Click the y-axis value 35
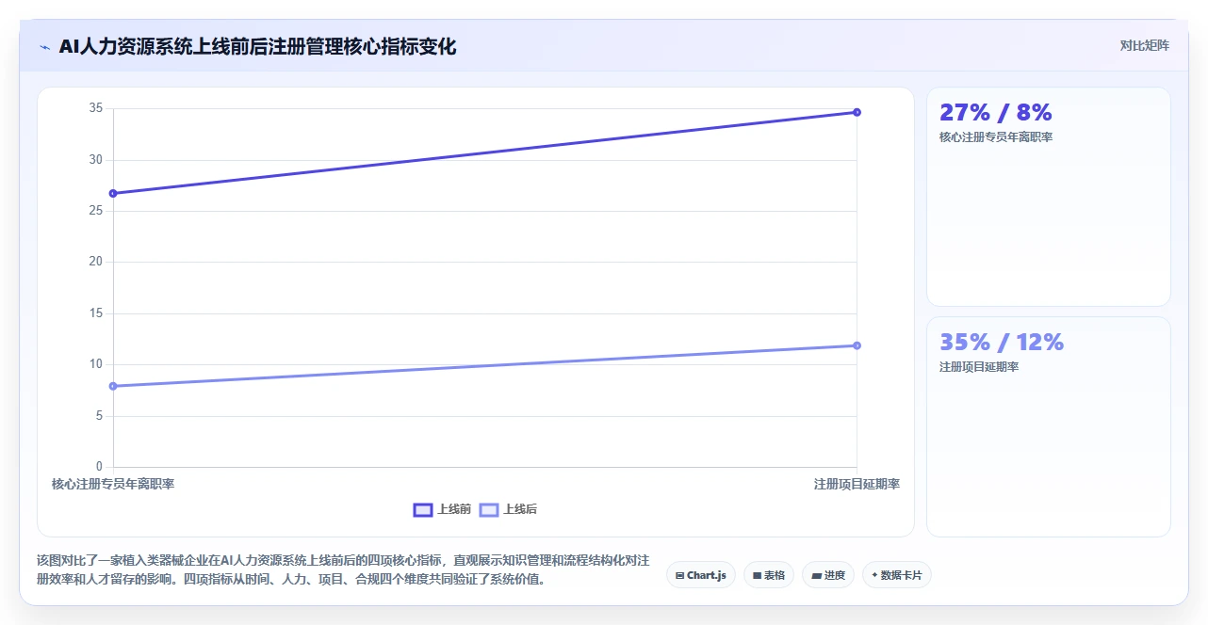1208x625 pixels. point(96,108)
